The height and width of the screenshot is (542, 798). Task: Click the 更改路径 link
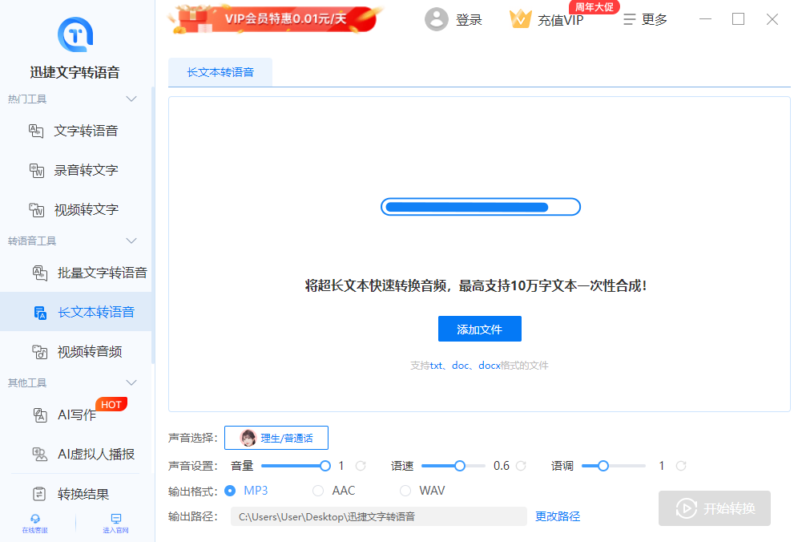[558, 516]
